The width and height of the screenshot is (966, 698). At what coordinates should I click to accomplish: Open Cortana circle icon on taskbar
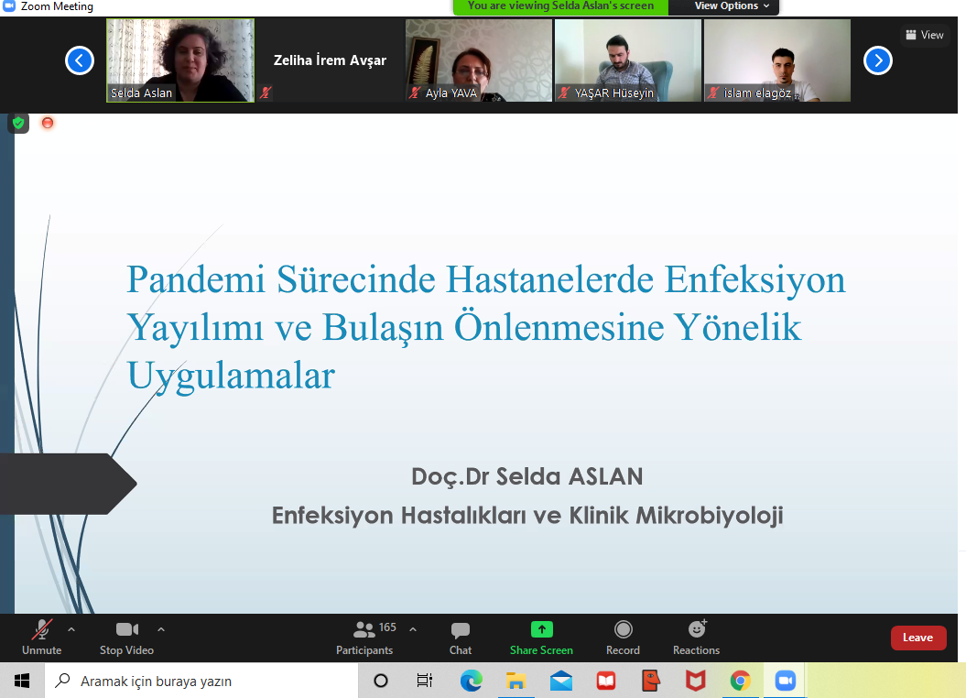381,681
